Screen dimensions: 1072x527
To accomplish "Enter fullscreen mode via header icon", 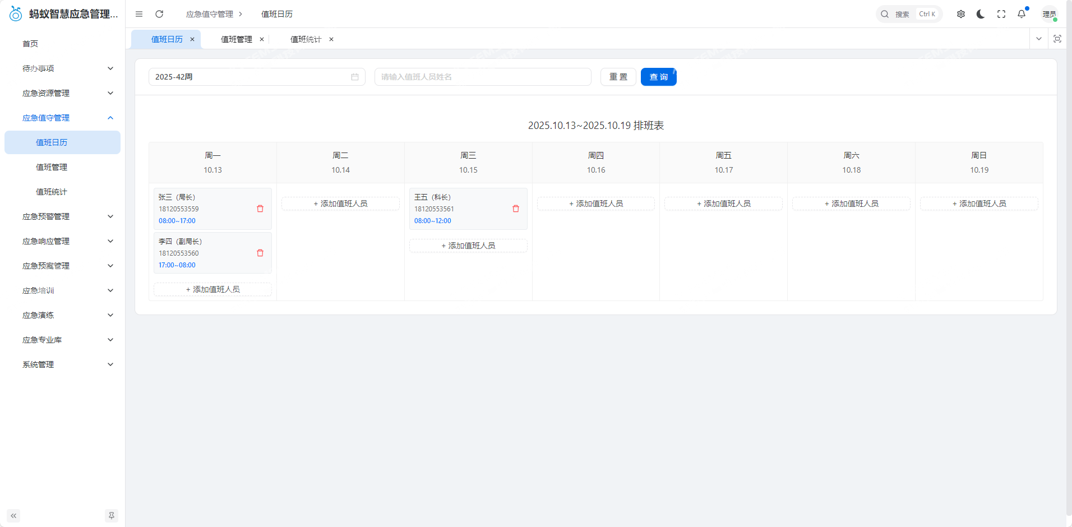I will point(1001,14).
